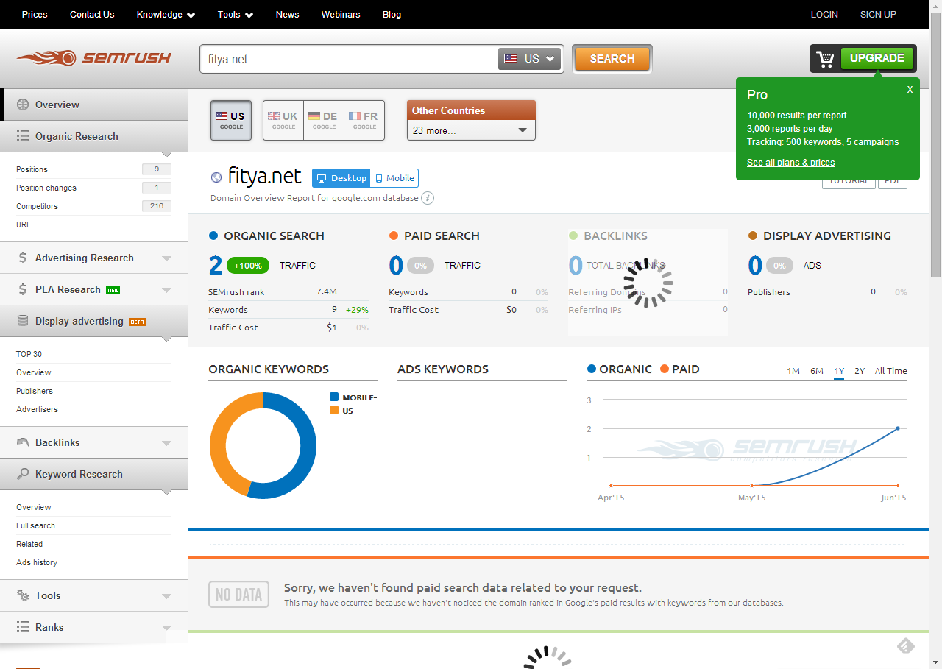Select the 6M chart range tab
This screenshot has height=669, width=942.
coord(816,371)
